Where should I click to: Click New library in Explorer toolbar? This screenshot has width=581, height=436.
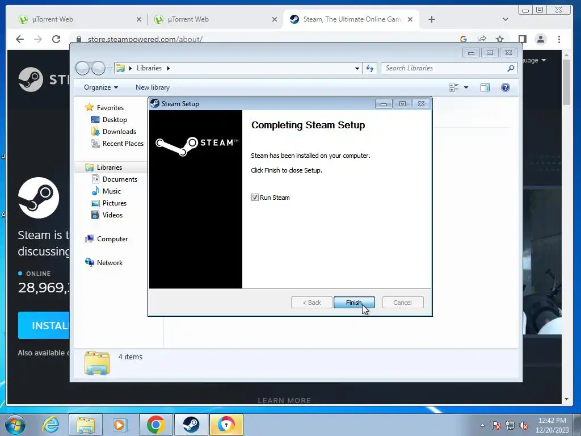pos(153,87)
